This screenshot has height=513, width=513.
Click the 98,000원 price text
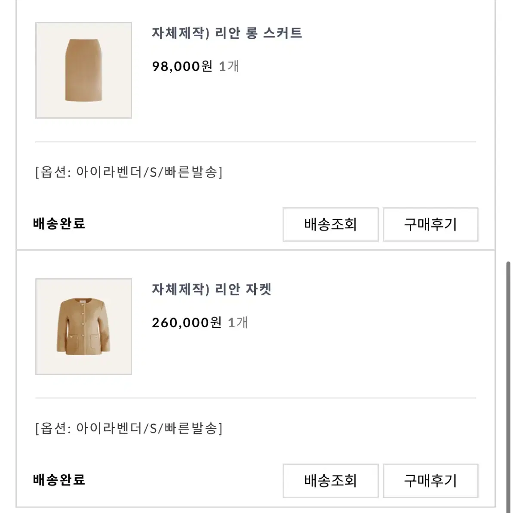(182, 66)
